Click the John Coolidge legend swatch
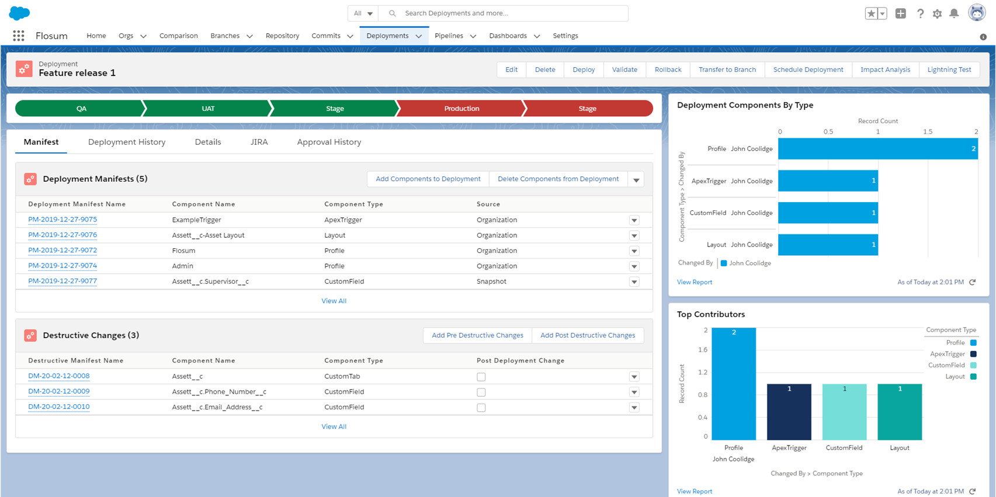 724,263
